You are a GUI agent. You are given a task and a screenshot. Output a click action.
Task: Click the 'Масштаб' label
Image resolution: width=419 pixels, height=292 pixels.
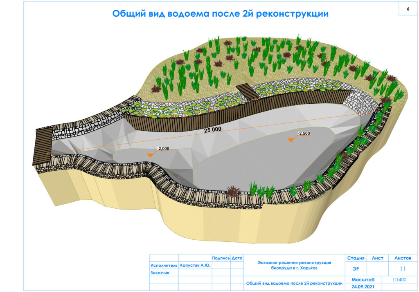coord(363,280)
